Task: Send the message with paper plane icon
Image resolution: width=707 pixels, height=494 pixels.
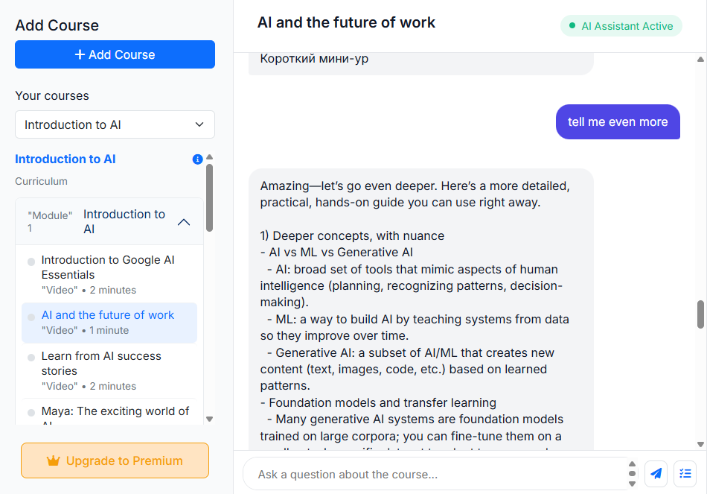Action: 656,473
